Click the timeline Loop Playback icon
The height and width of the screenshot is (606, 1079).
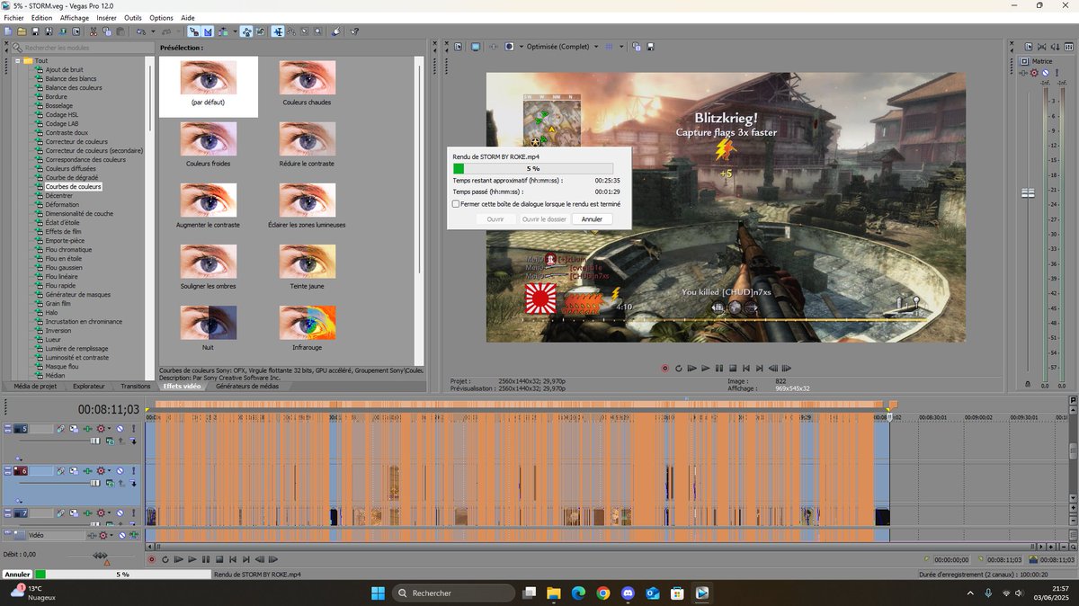click(x=165, y=559)
